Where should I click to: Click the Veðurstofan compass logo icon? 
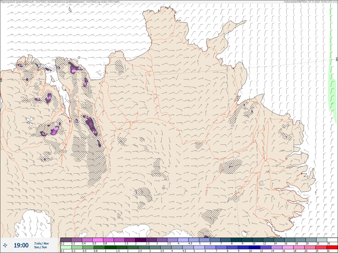click(5, 245)
